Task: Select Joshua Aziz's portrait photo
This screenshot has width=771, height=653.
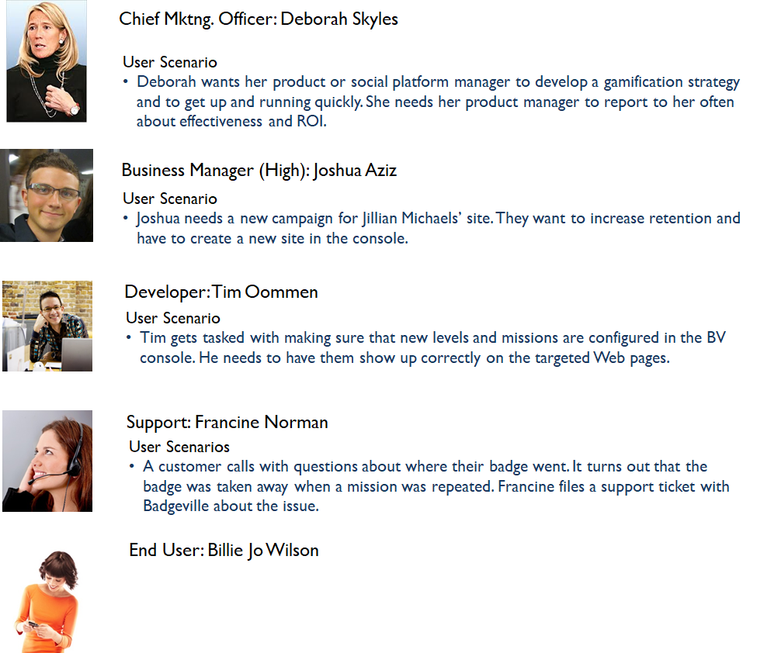Action: click(47, 195)
